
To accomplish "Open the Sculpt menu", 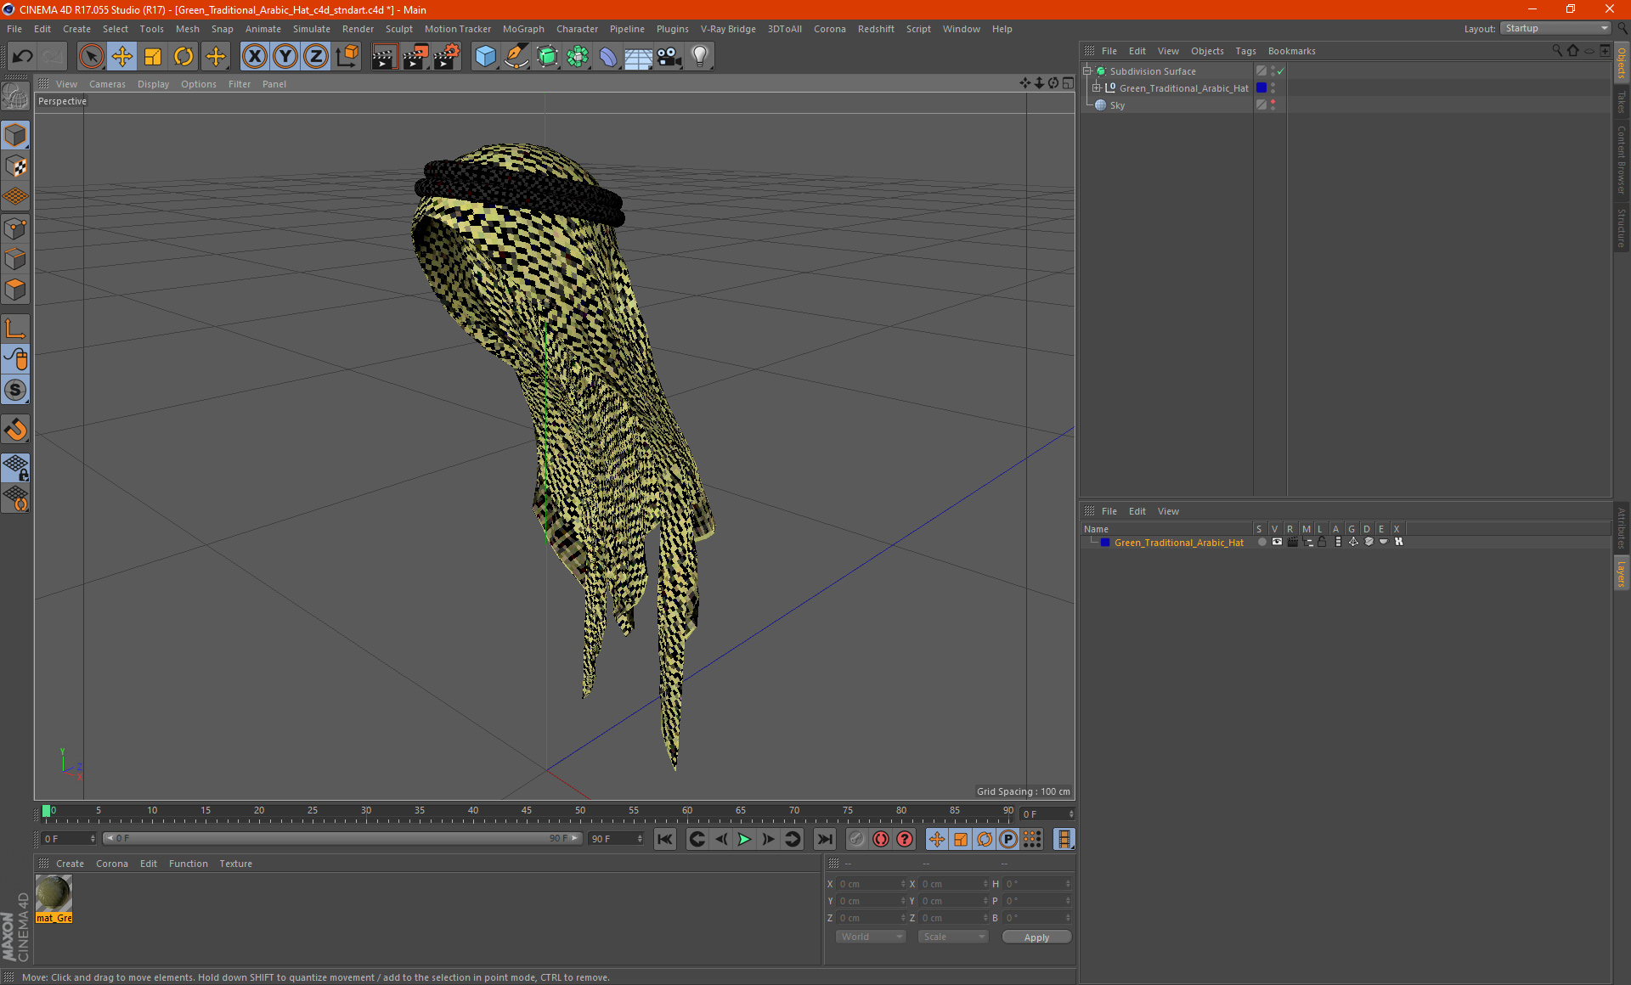I will [398, 29].
